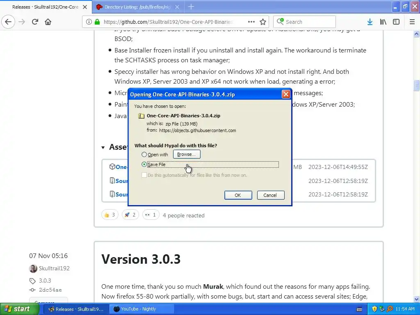Open Skulltrail192 author profile link
Screen dimensions: 420x315
54,268
